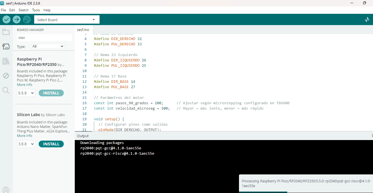Click the Output panel header label

(83, 136)
